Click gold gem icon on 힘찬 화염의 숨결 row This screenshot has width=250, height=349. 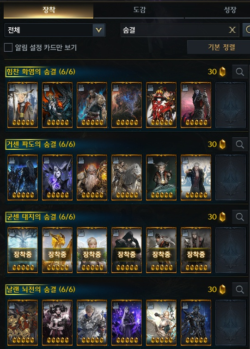pyautogui.click(x=222, y=72)
